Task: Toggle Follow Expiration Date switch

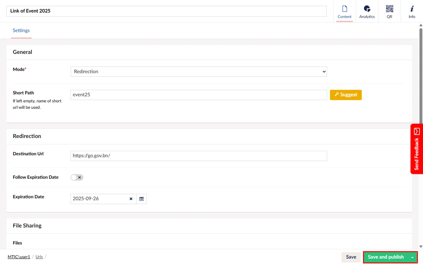Action: [77, 177]
